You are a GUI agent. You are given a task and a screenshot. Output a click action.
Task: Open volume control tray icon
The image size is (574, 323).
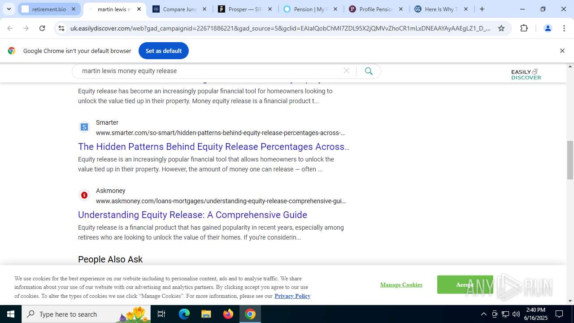(x=516, y=314)
